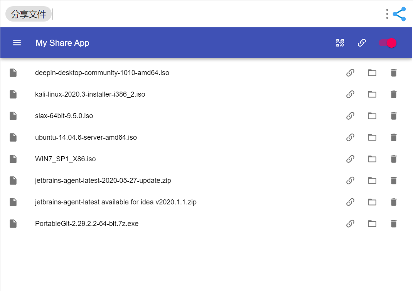Click the file icon beside slax-64bit-9.5.0.iso
The image size is (413, 291).
pos(13,116)
